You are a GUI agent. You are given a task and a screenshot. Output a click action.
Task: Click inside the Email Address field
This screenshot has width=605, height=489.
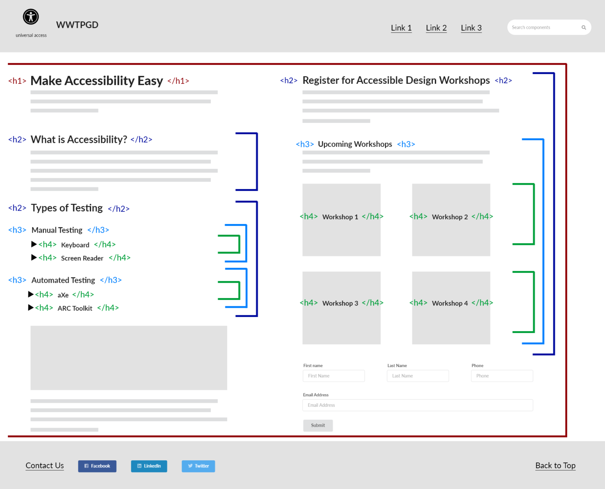click(x=418, y=405)
